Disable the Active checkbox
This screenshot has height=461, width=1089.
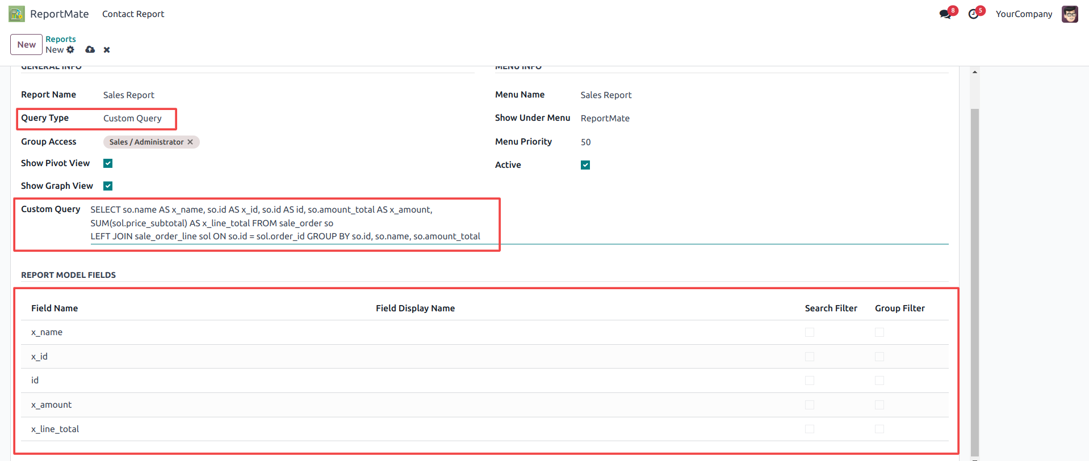pyautogui.click(x=585, y=165)
